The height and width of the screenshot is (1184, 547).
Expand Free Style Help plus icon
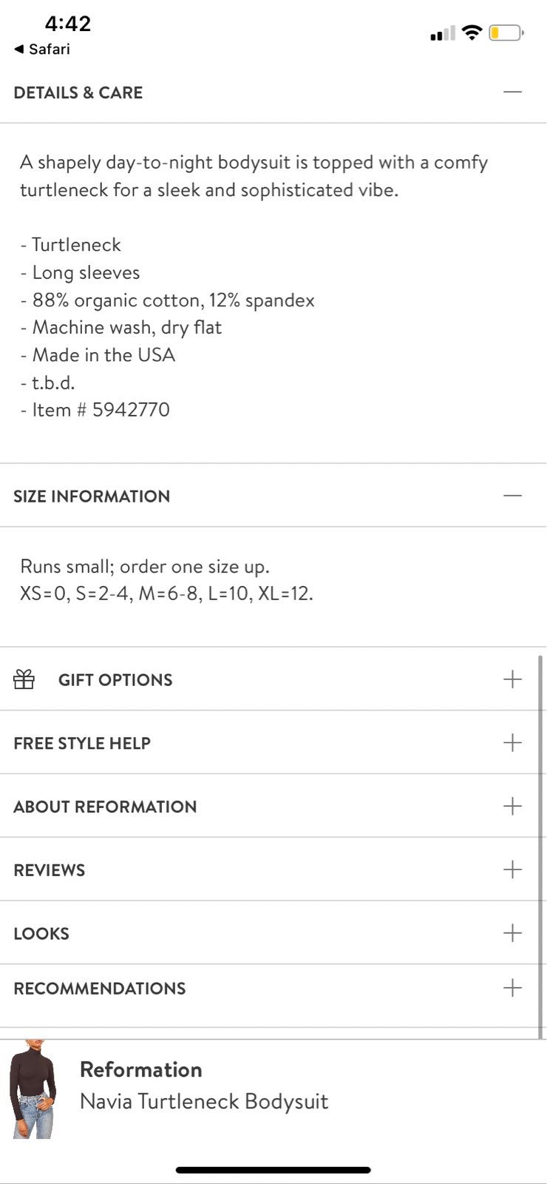pos(512,743)
